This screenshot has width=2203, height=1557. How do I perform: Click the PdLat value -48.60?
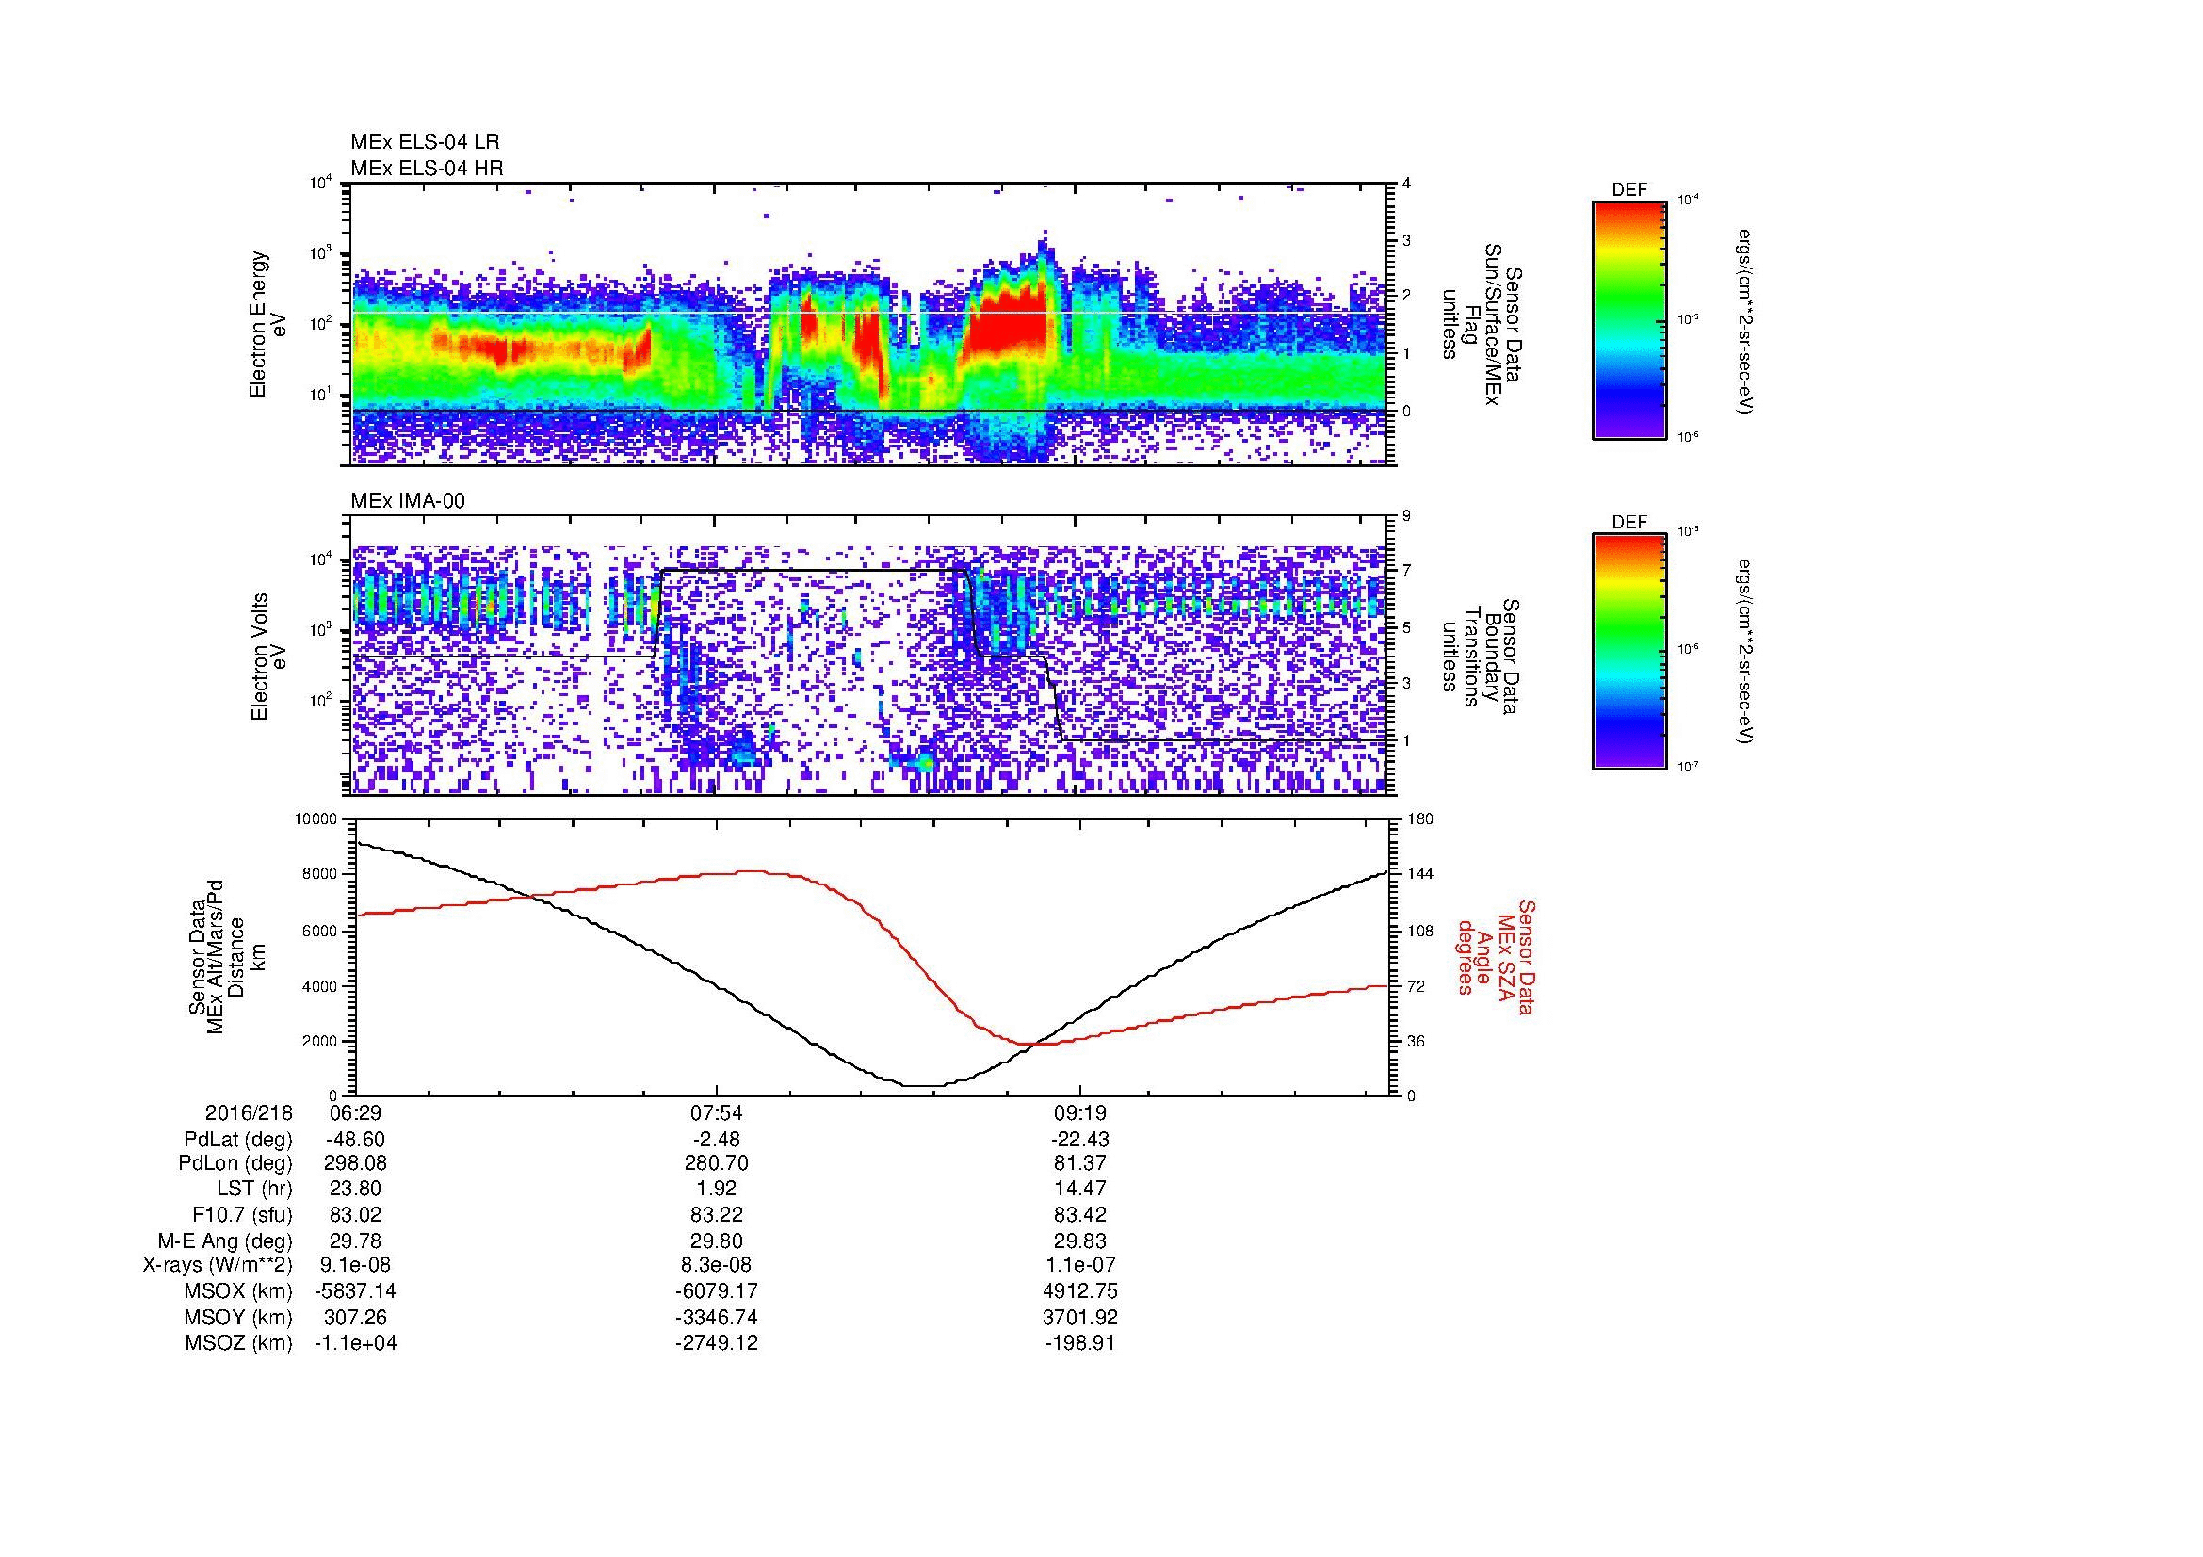click(x=356, y=1140)
